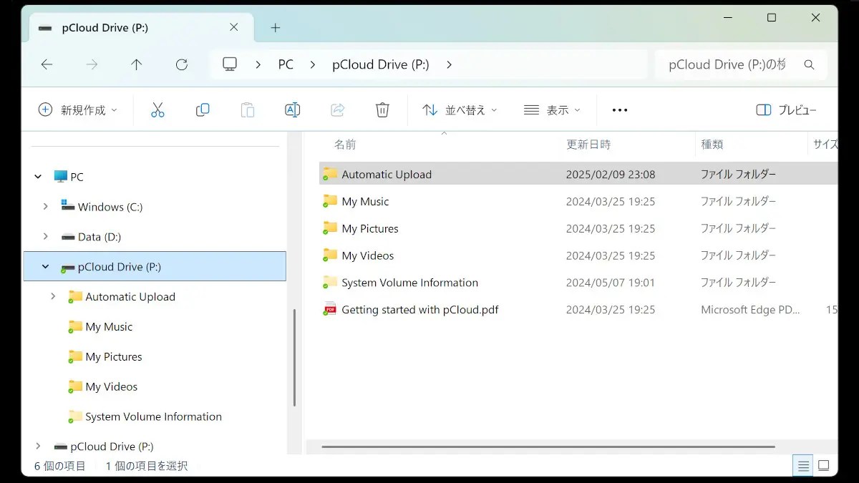Image resolution: width=859 pixels, height=483 pixels.
Task: Delete the selected Automatic Upload folder
Action: (x=382, y=109)
